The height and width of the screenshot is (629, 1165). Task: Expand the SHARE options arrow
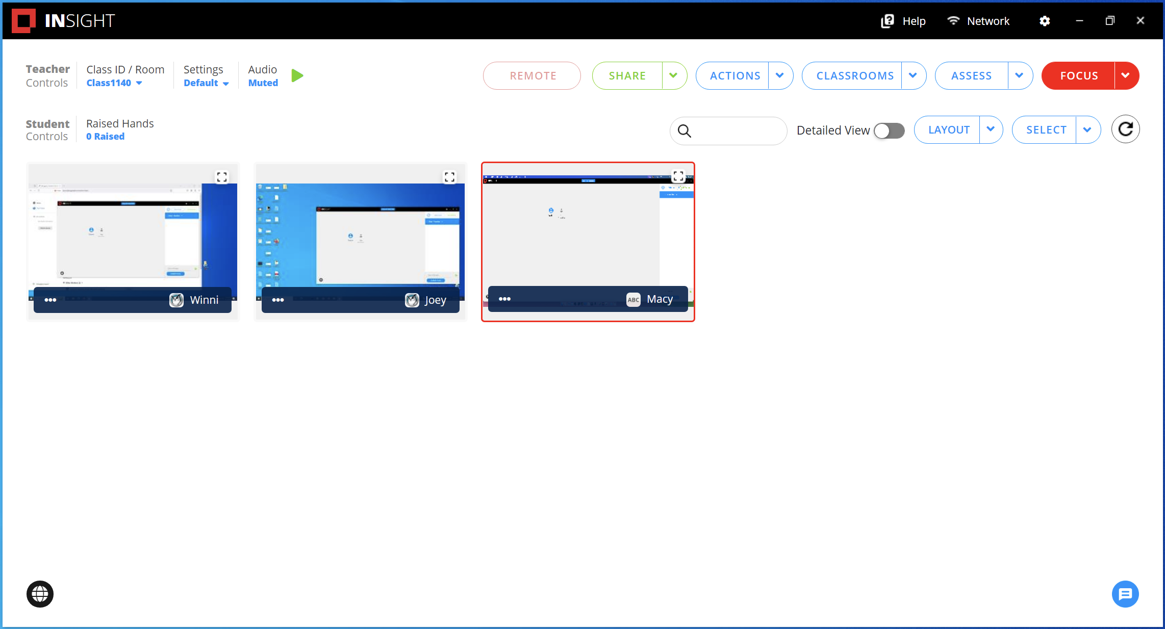point(673,75)
